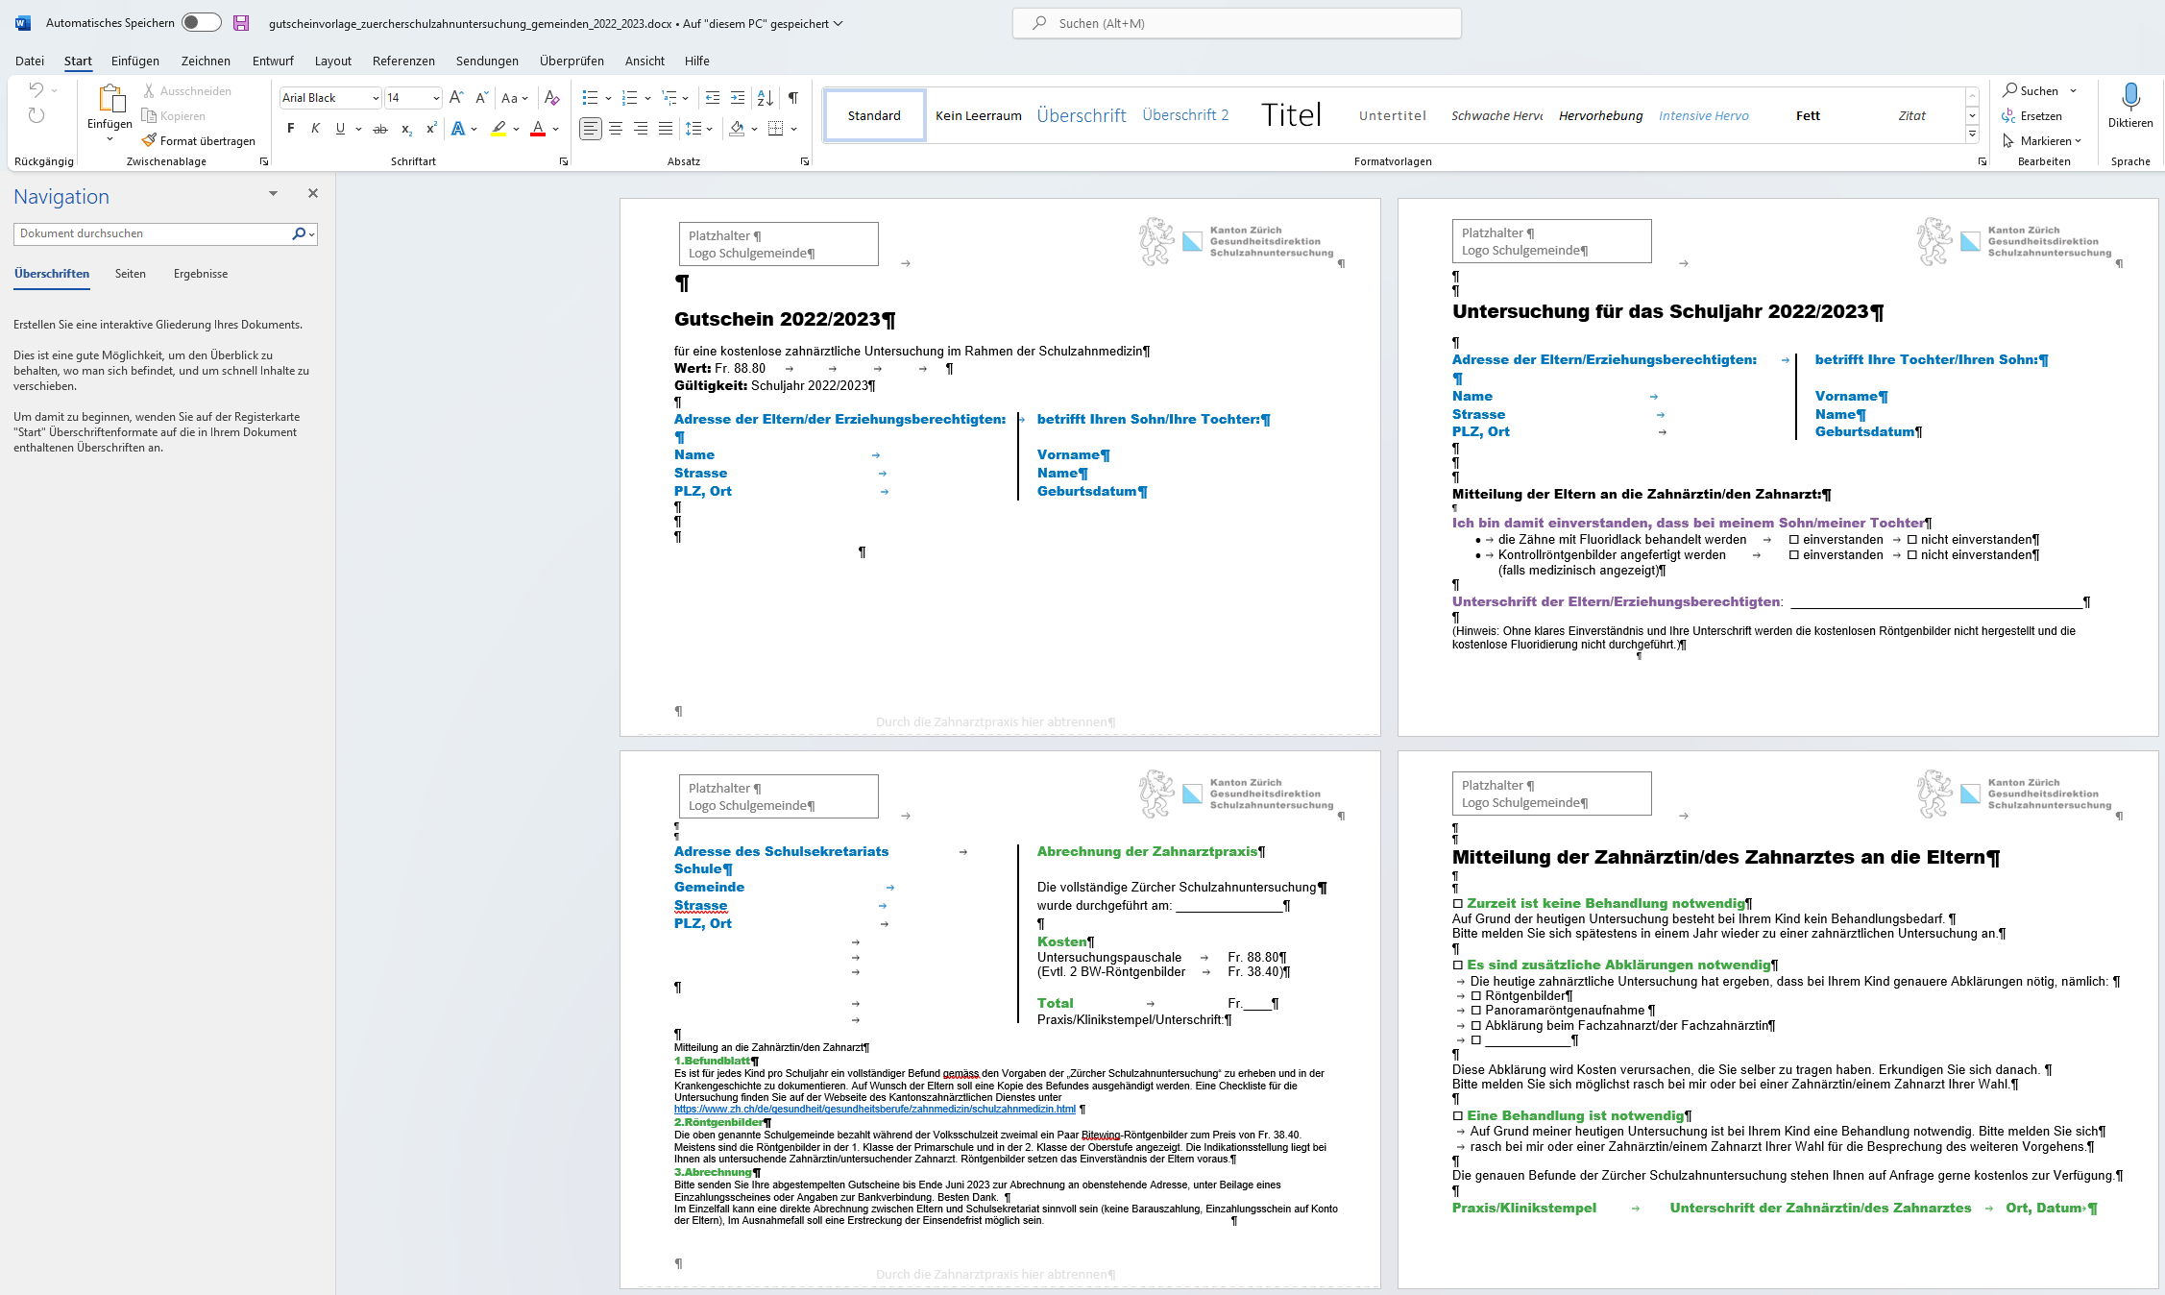Image resolution: width=2165 pixels, height=1295 pixels.
Task: Click the Redo (repeat) icon
Action: [x=36, y=115]
